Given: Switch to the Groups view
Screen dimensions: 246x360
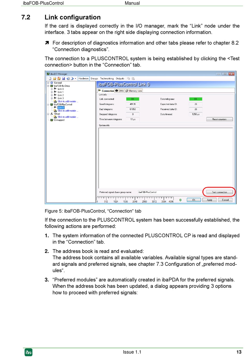Looking at the screenshot, I should coord(94,78).
